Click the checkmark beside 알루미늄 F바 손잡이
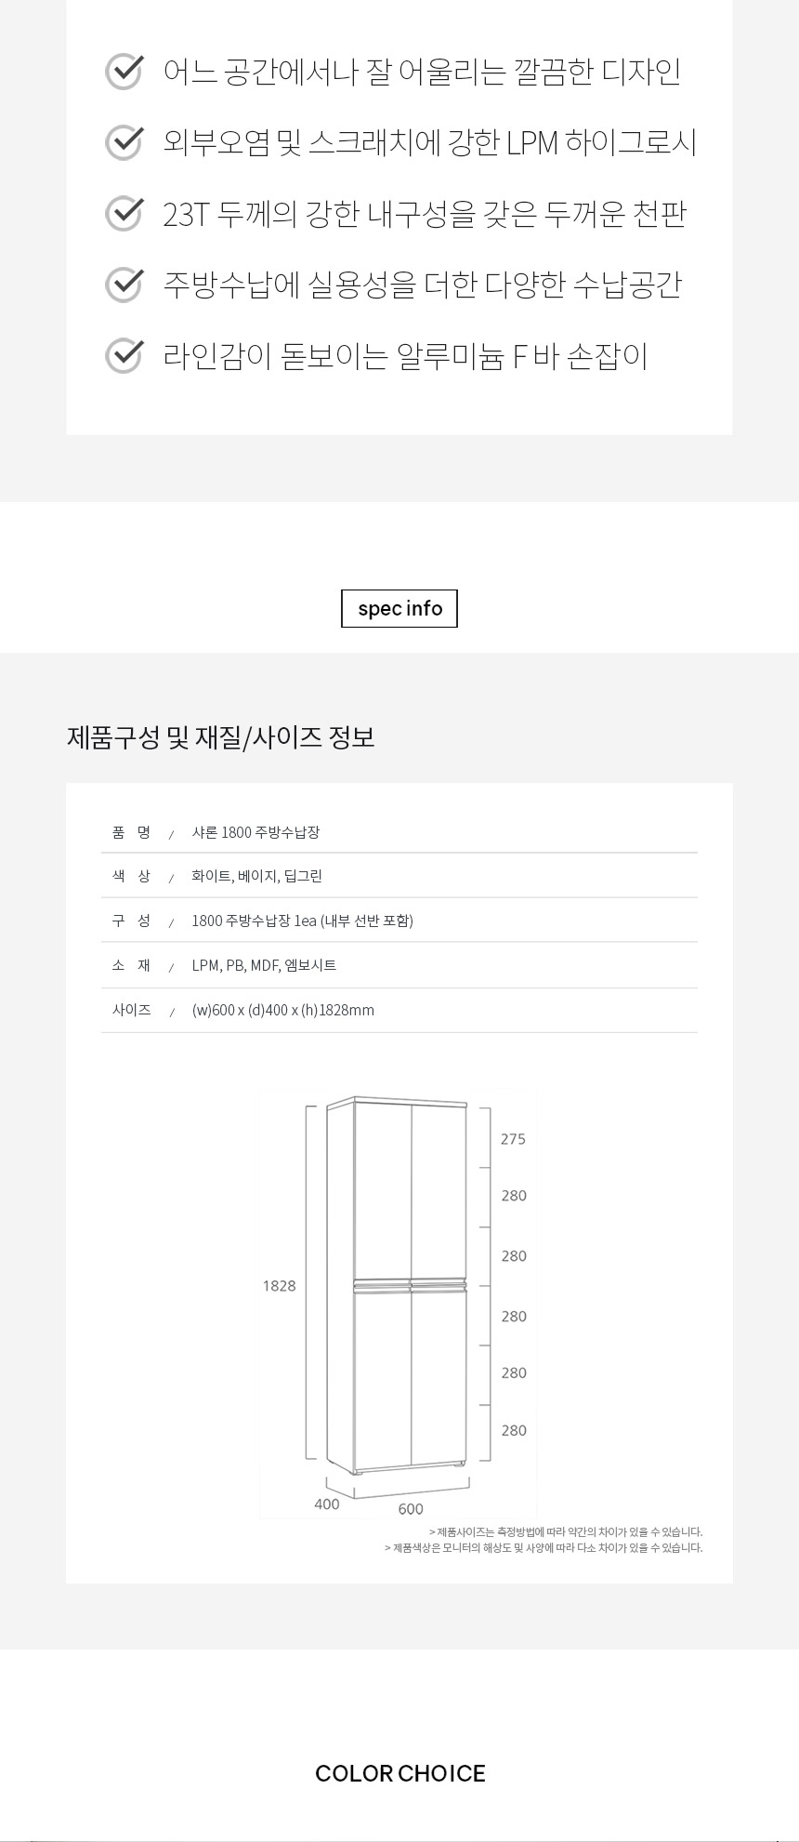 coord(124,355)
